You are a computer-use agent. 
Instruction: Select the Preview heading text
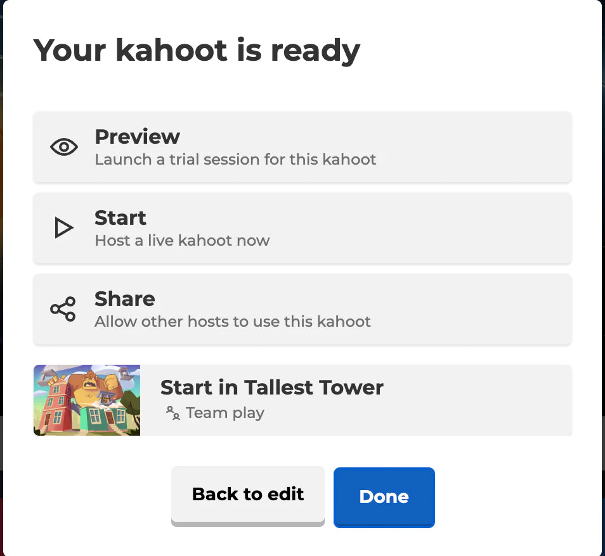pyautogui.click(x=137, y=137)
